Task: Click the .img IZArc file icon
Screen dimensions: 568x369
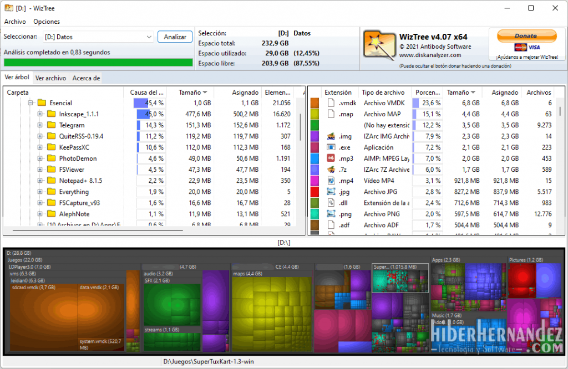Action: pyautogui.click(x=331, y=136)
